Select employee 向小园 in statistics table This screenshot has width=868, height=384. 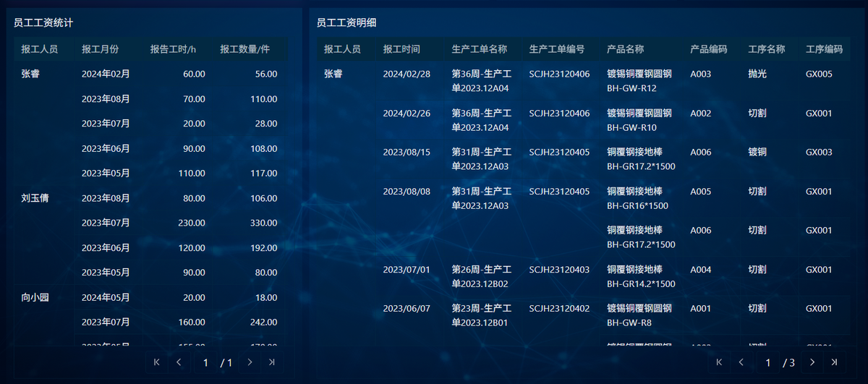point(35,297)
